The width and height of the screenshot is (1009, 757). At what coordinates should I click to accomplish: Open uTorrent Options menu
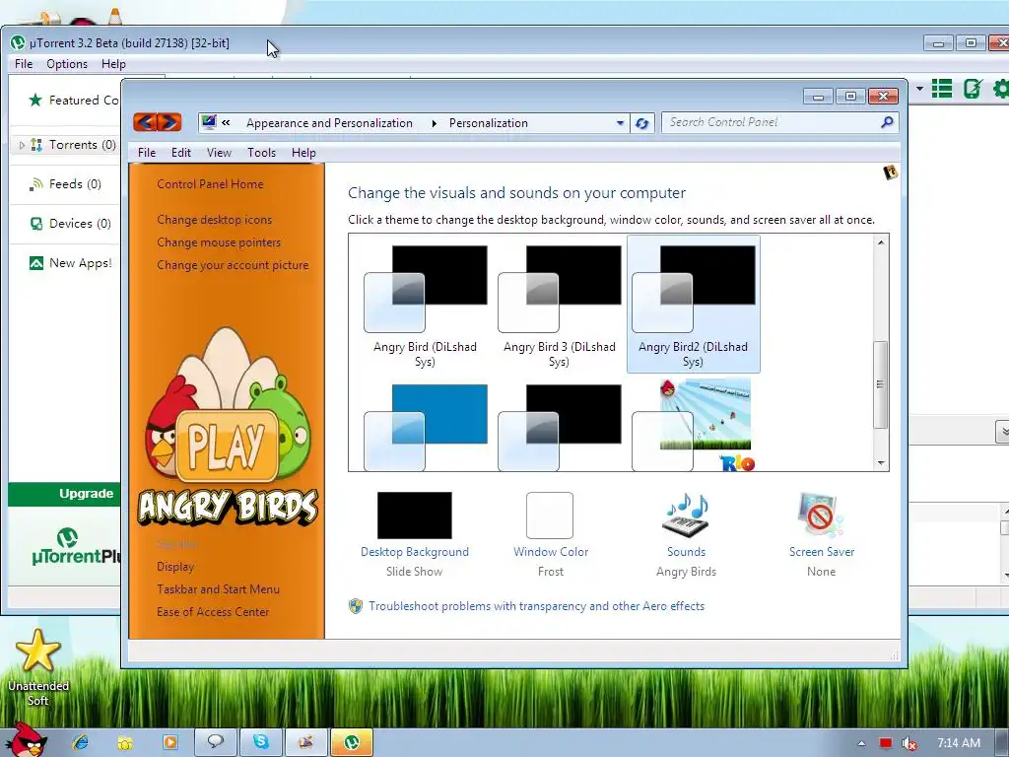pos(67,64)
